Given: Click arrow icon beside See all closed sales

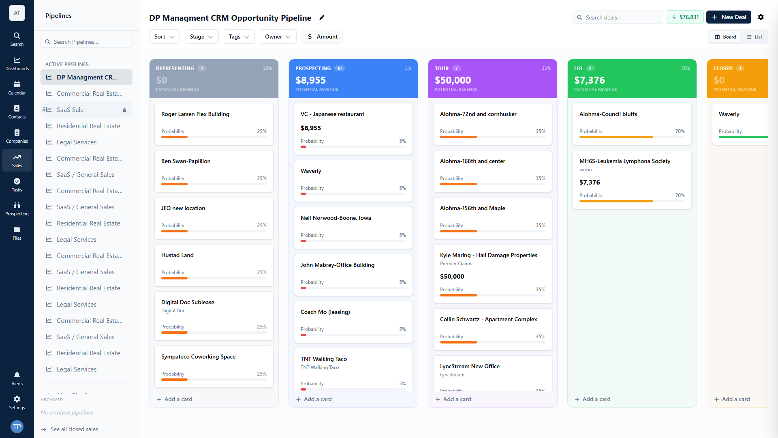Looking at the screenshot, I should click(x=44, y=429).
